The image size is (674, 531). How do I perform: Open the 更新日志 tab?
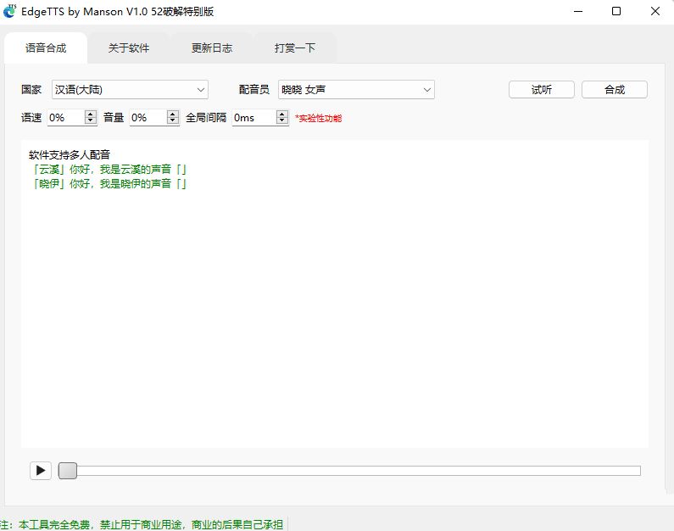(x=212, y=48)
